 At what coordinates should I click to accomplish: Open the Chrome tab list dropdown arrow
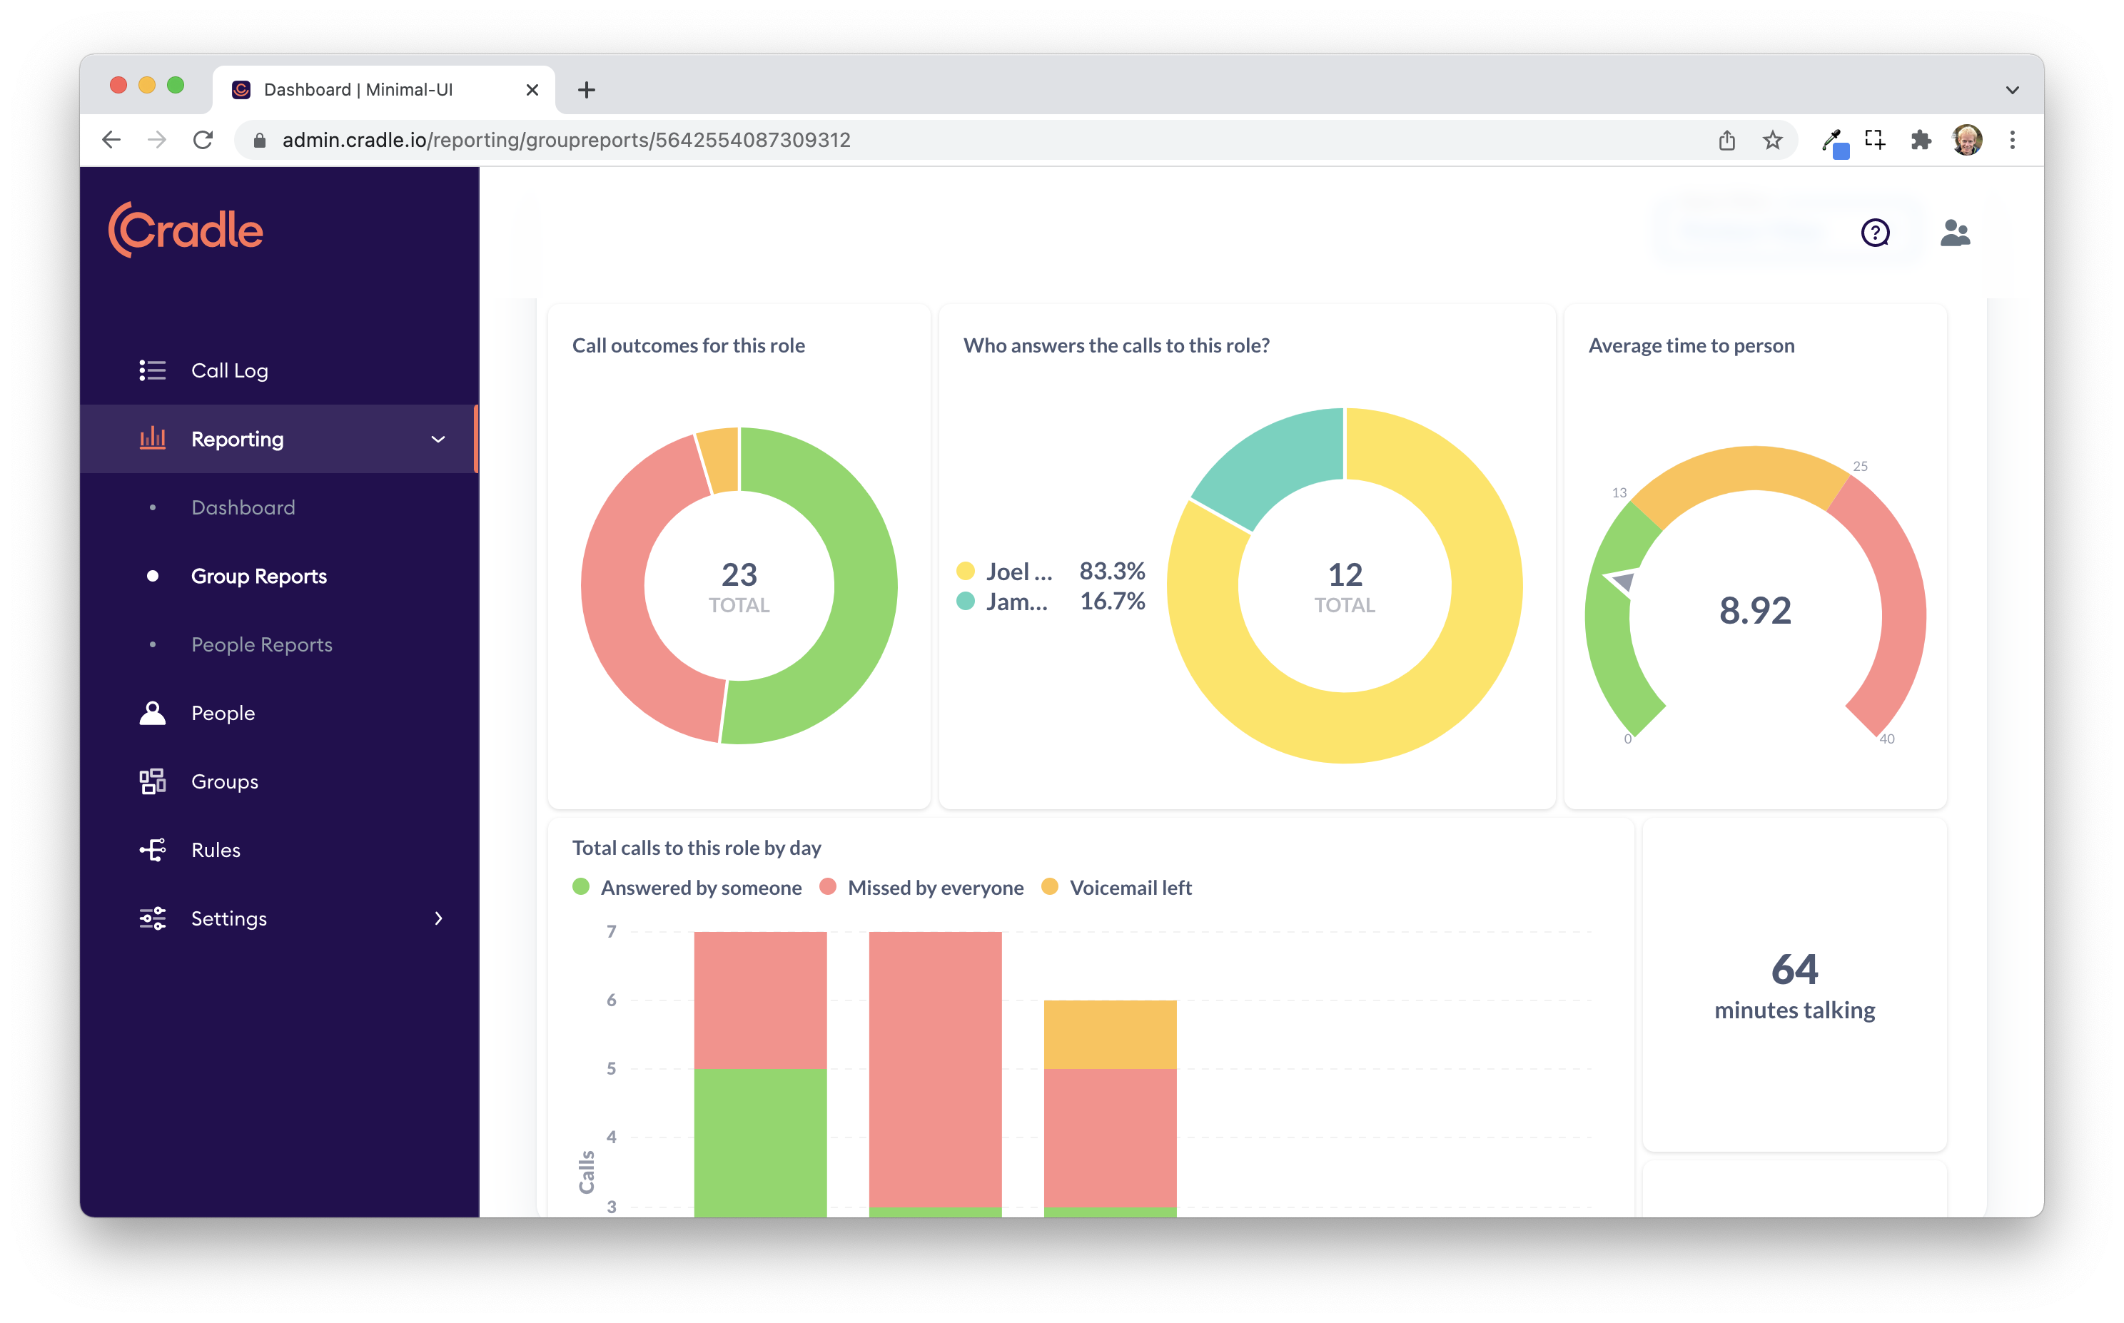(x=2012, y=89)
